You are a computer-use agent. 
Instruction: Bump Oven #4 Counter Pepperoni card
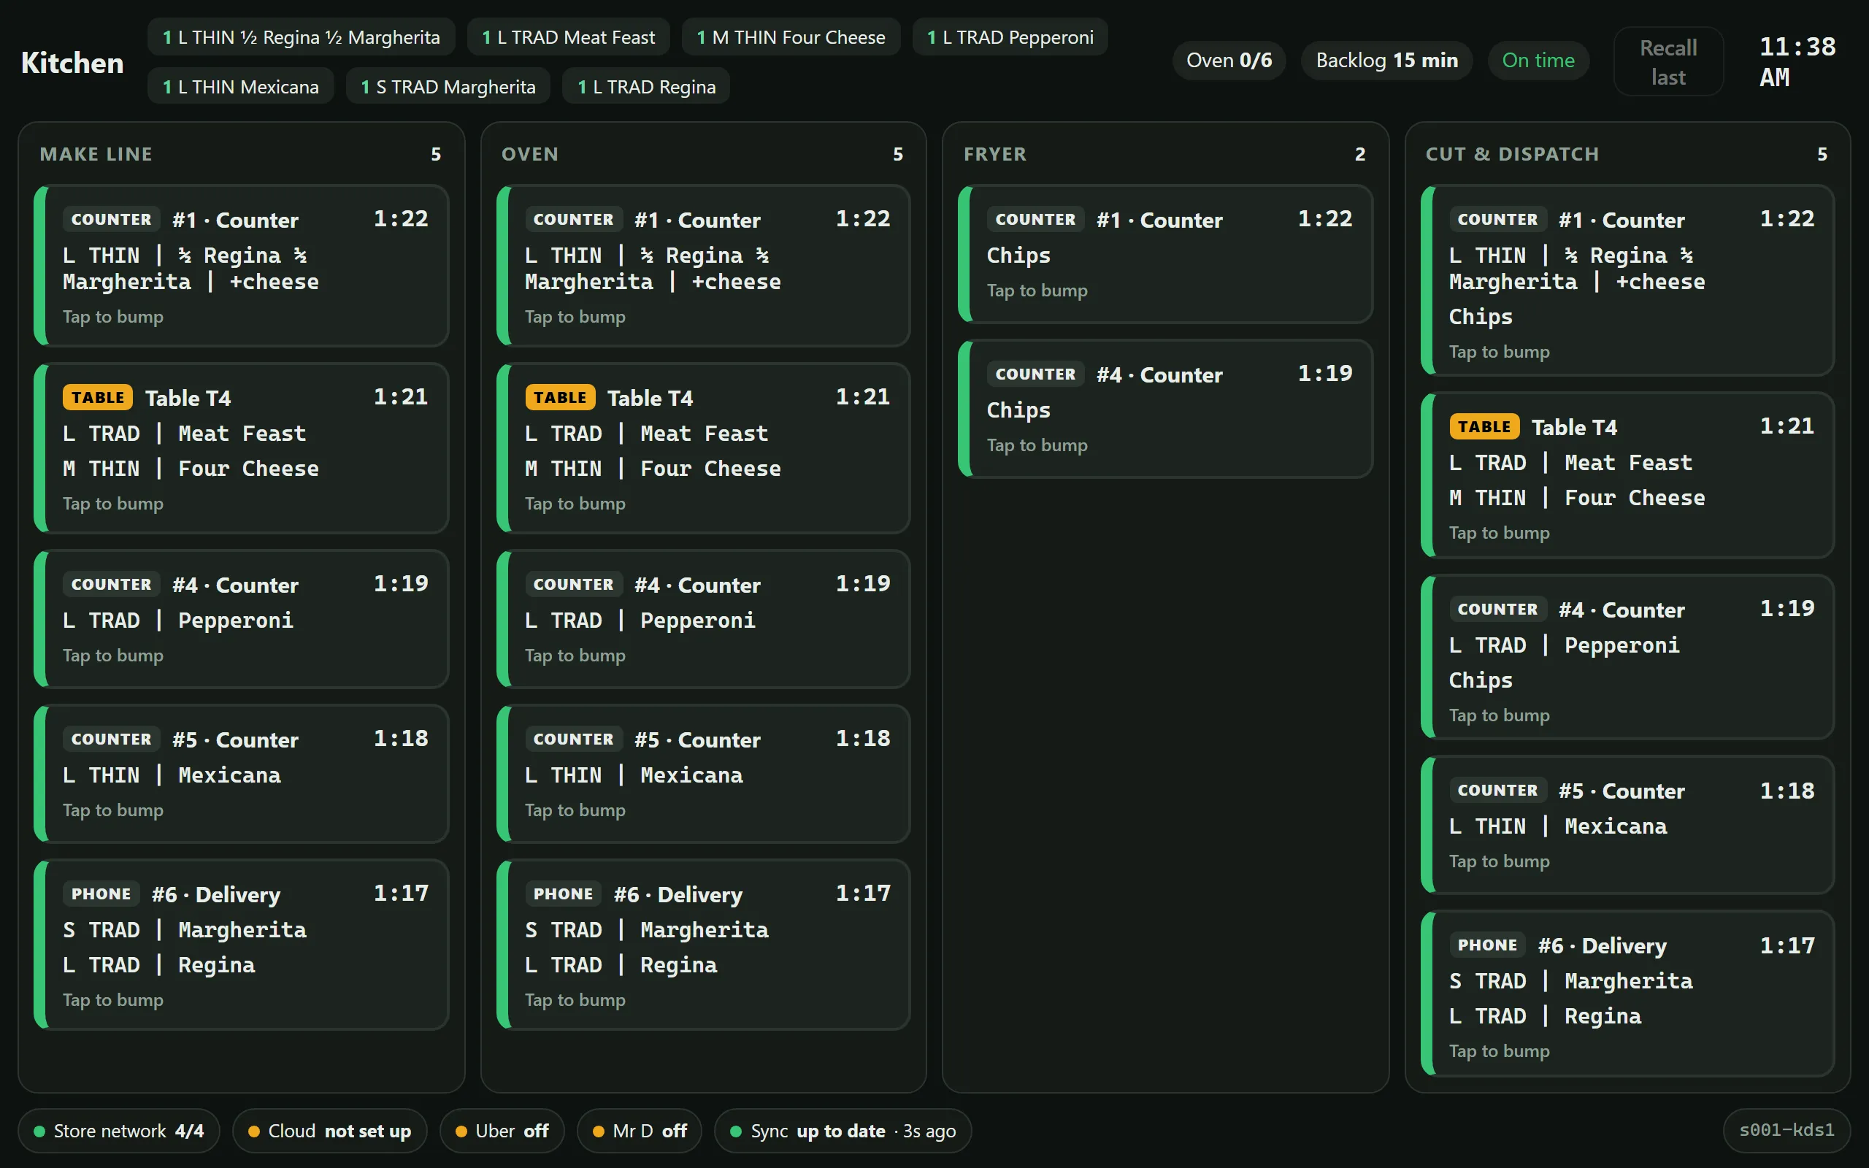tap(703, 619)
